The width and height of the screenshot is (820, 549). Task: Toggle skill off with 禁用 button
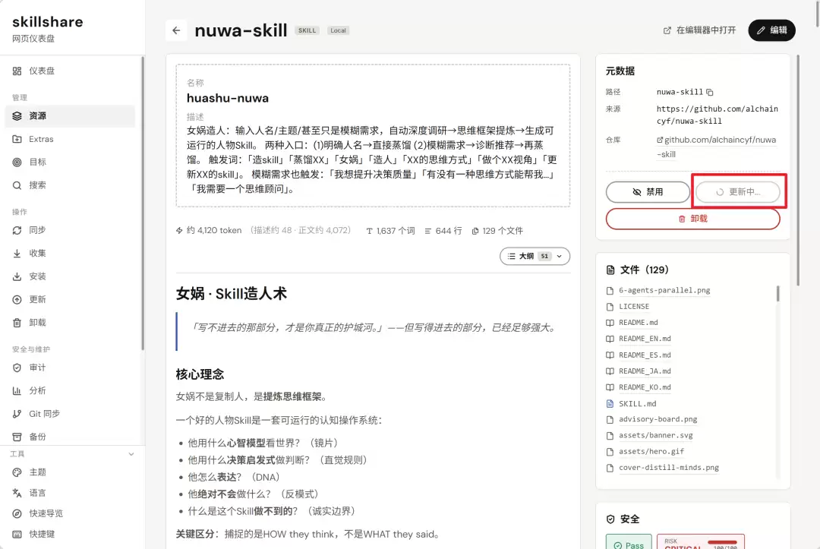(x=648, y=192)
